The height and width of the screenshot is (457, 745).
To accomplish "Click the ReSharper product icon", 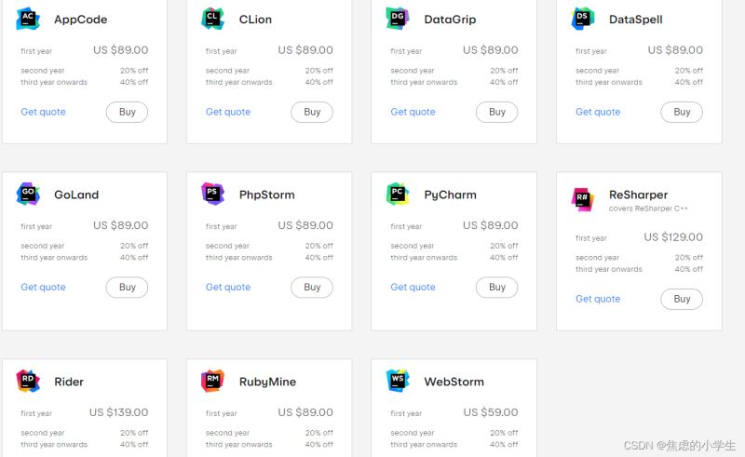I will click(583, 199).
